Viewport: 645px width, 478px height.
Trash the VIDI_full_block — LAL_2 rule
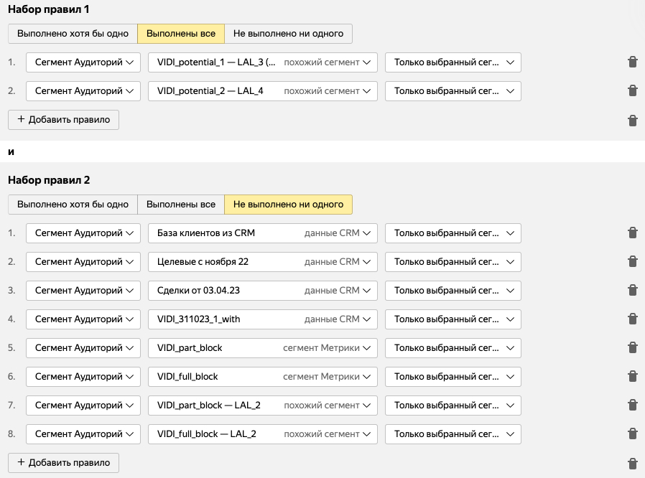tap(632, 434)
